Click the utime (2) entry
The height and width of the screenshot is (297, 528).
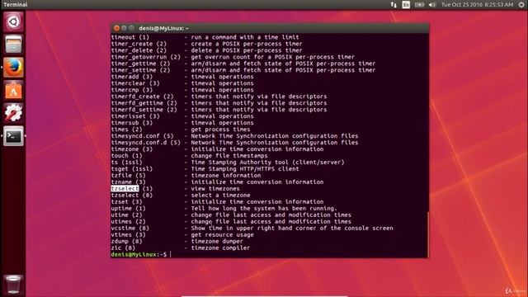[x=126, y=214]
